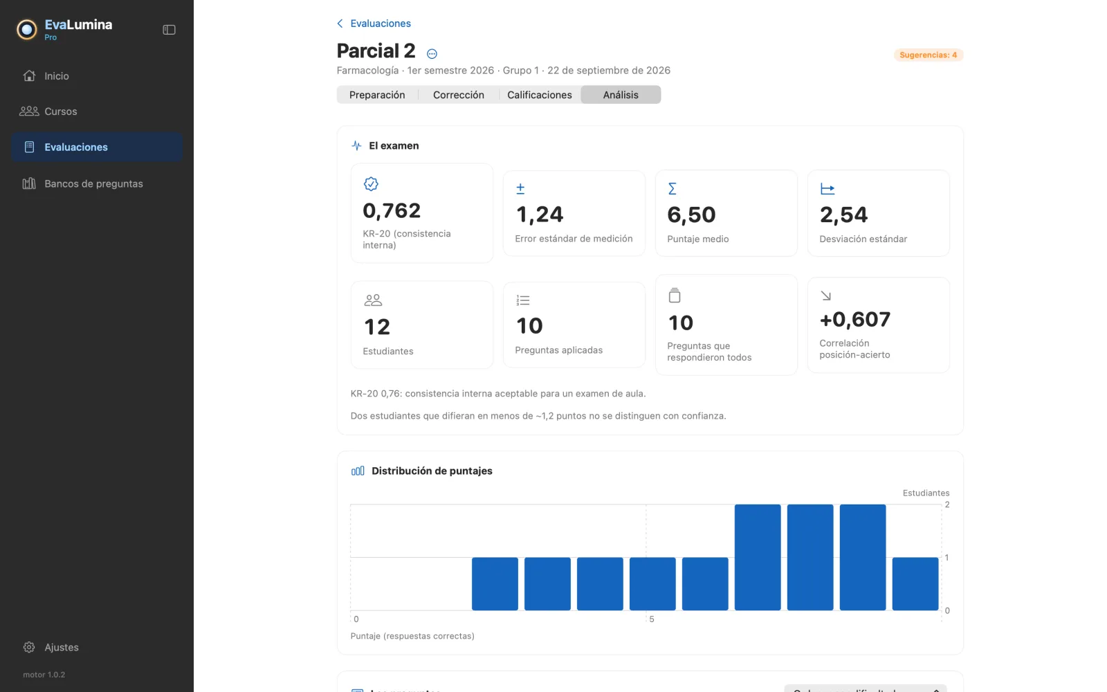Switch to the Calificaciones tab
This screenshot has width=1107, height=692.
(540, 95)
